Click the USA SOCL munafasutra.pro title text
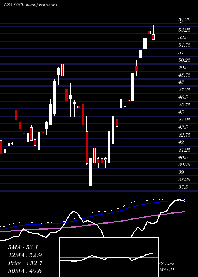 pyautogui.click(x=30, y=5)
